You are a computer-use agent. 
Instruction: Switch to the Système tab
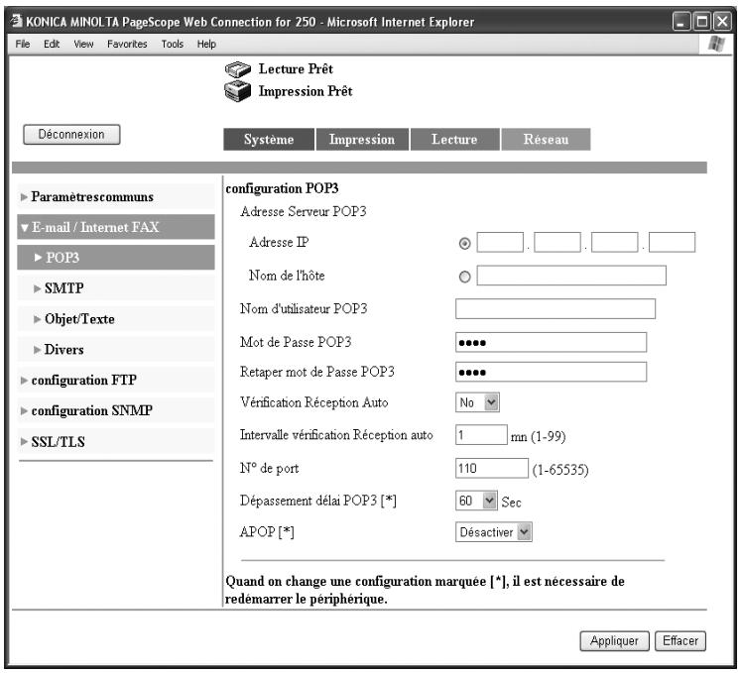269,140
